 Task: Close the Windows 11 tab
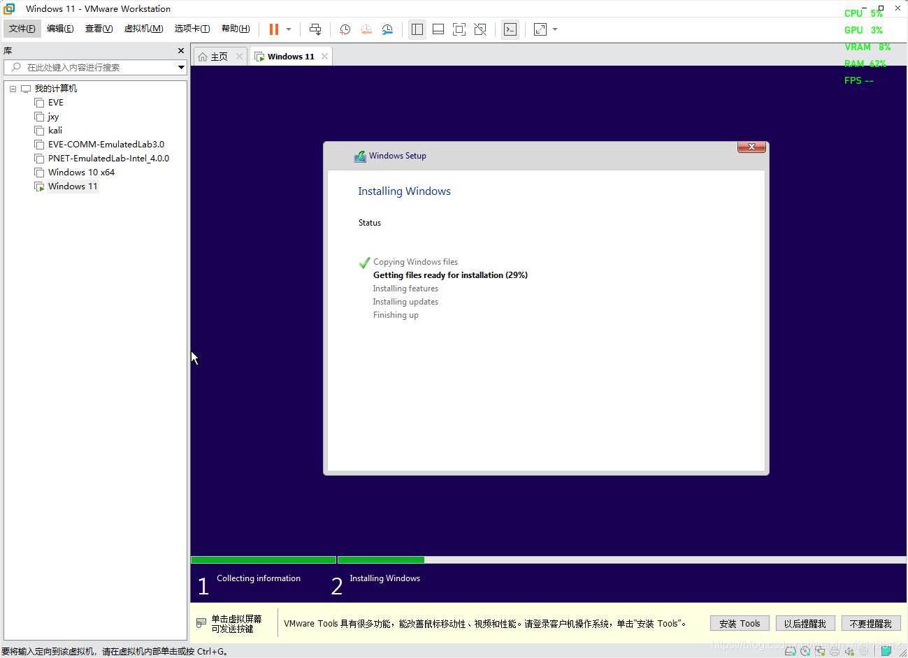click(325, 57)
